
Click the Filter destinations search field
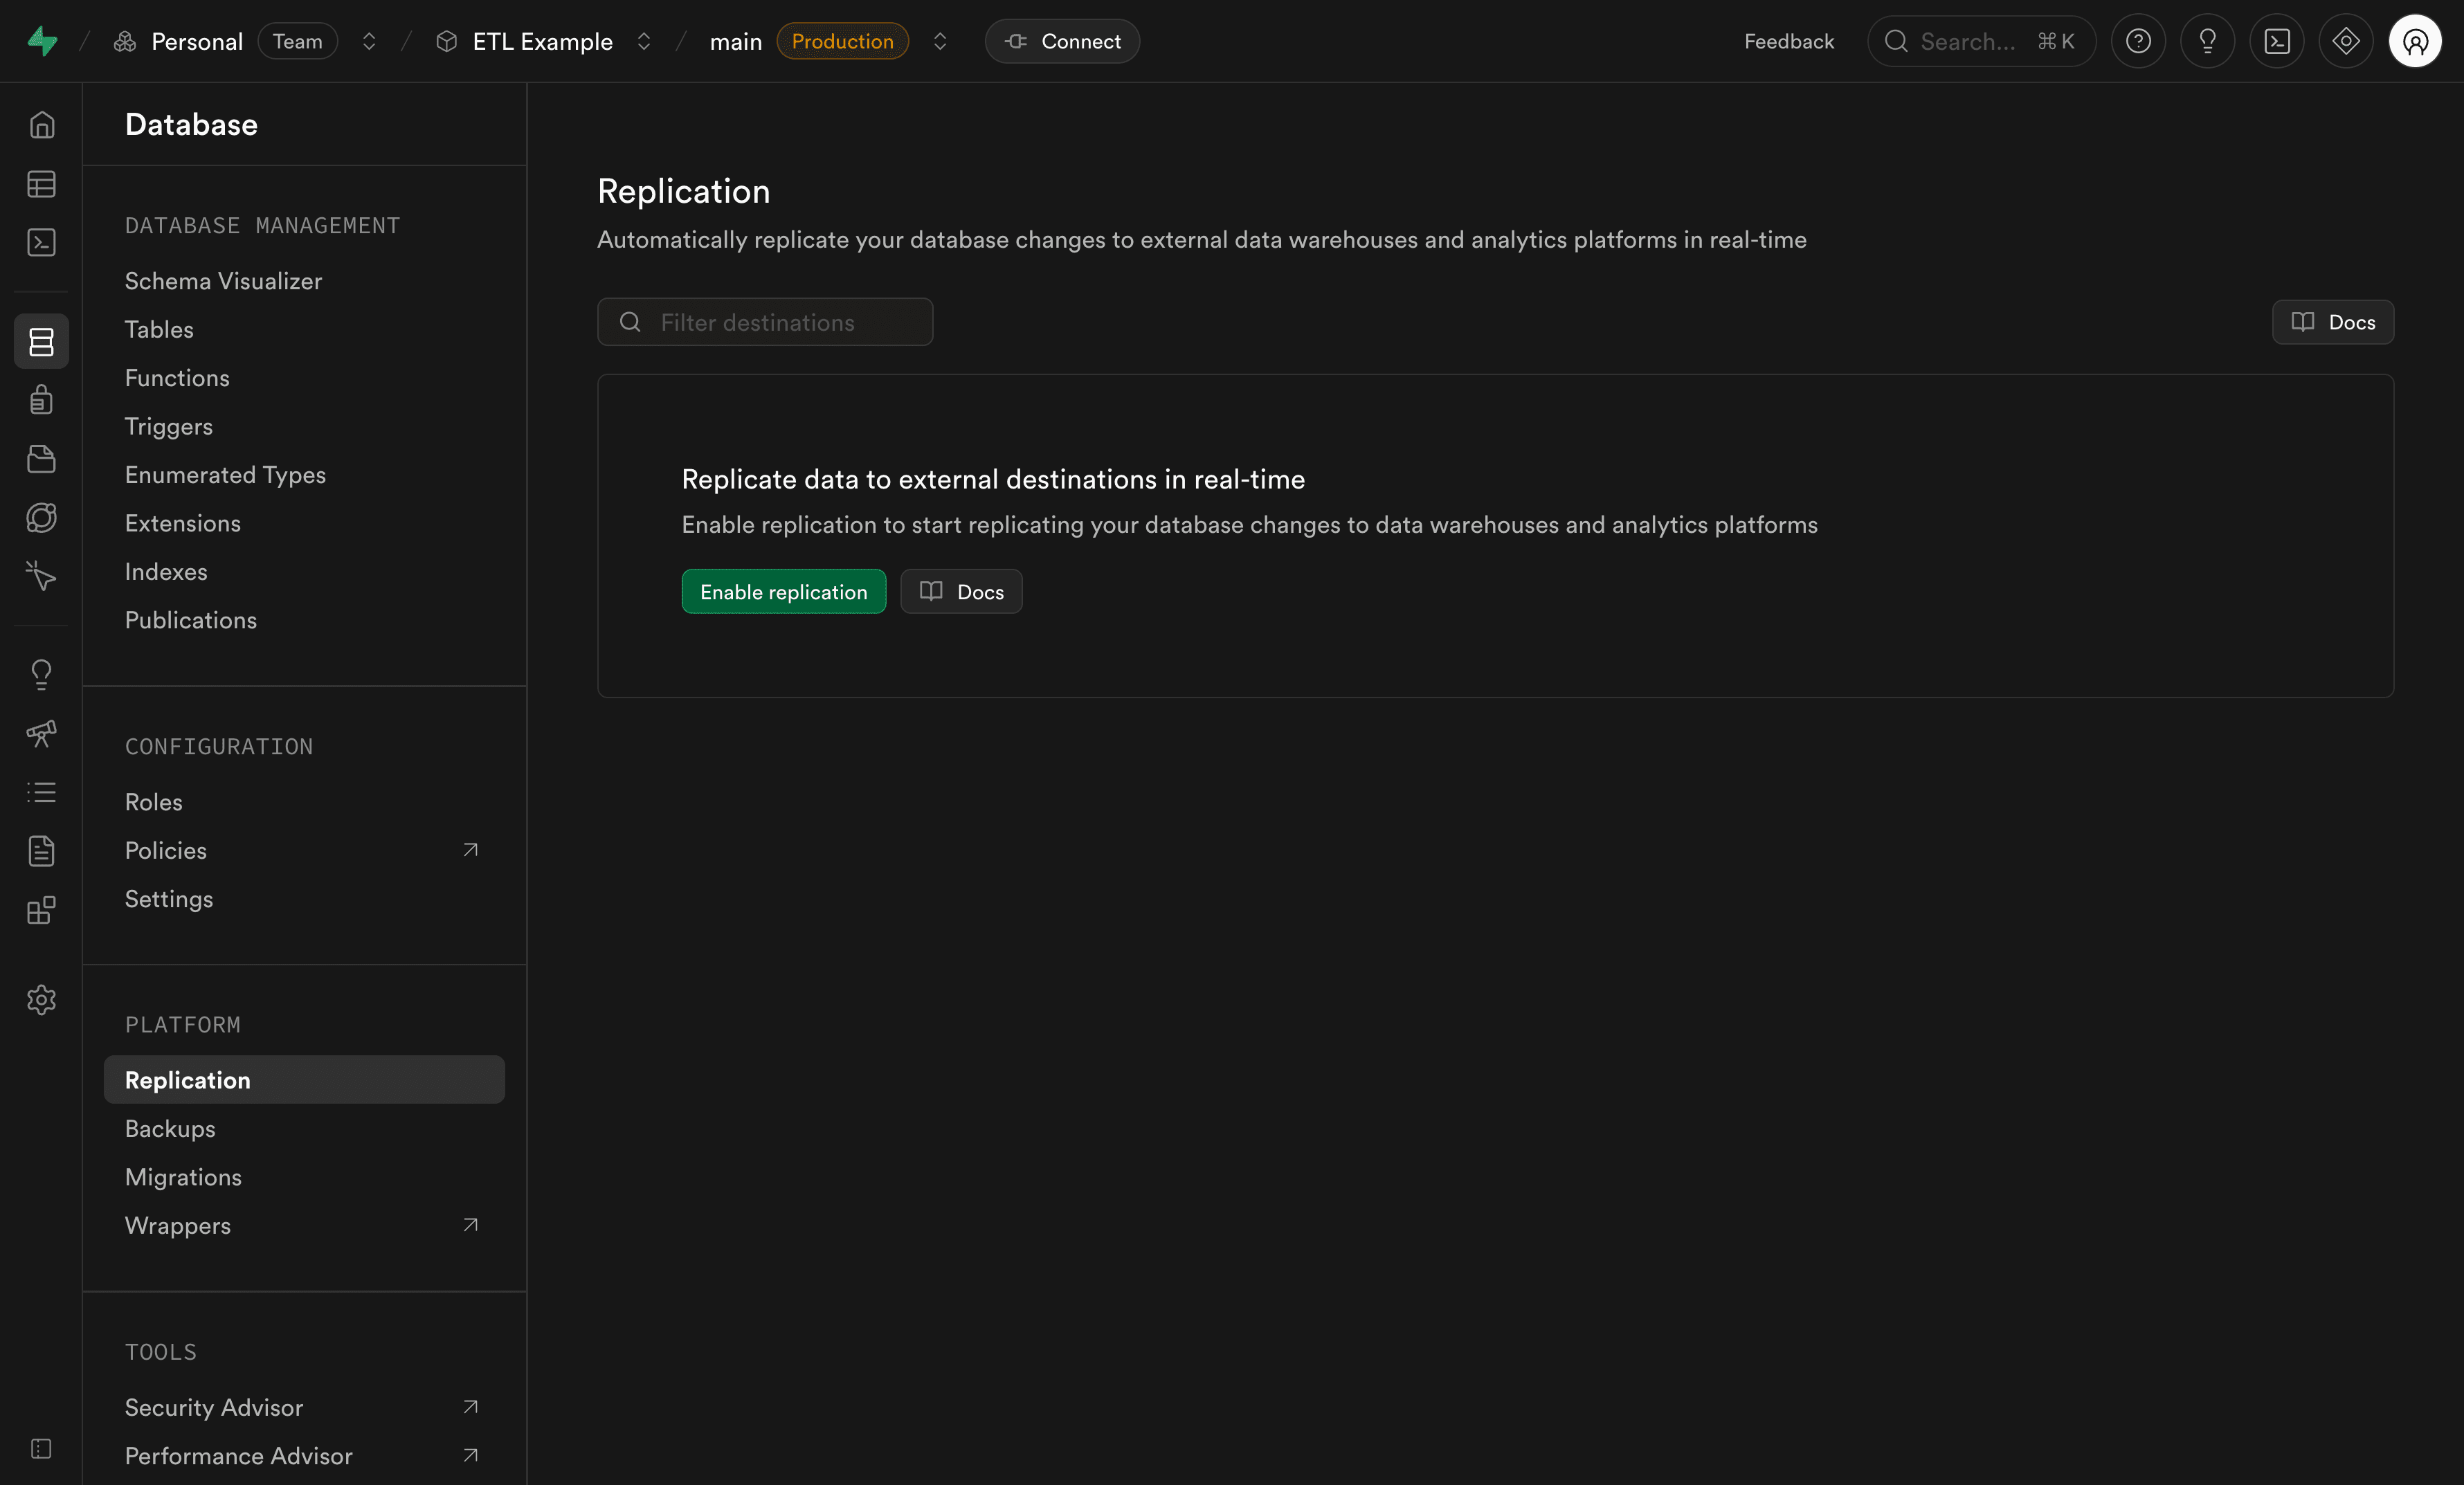(764, 322)
